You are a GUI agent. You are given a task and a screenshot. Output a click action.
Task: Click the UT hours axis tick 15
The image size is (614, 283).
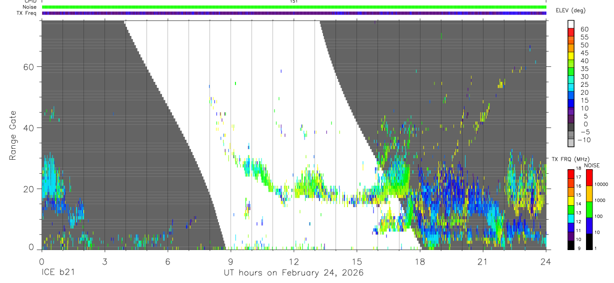(x=356, y=261)
